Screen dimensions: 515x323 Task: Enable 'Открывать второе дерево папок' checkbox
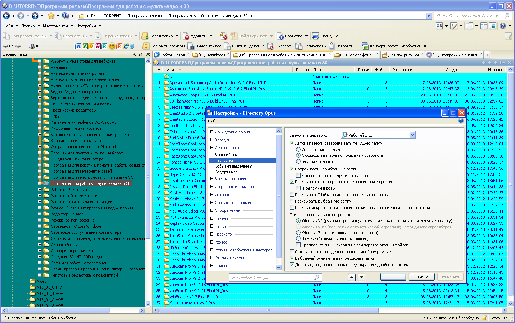[292, 252]
